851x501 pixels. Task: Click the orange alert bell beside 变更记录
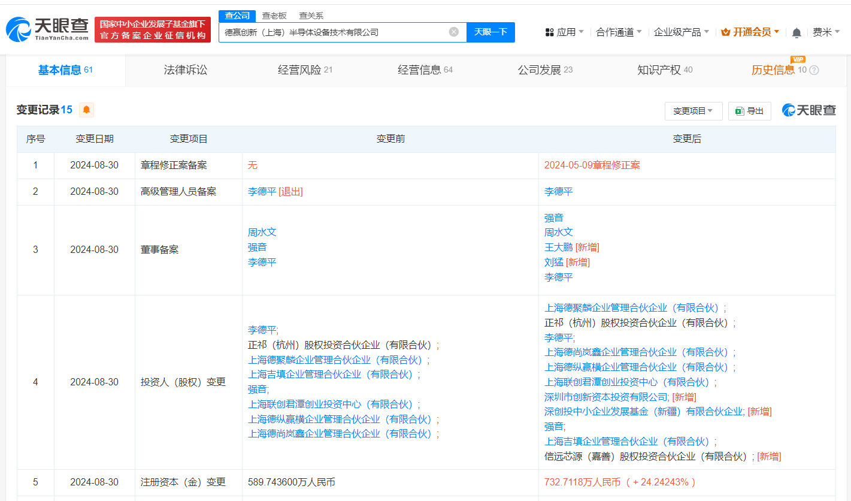tap(87, 110)
